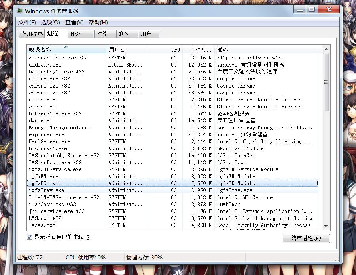Image resolution: width=356 pixels, height=275 pixels.
Task: Click the scrollbar down arrow
Action: tap(326, 226)
